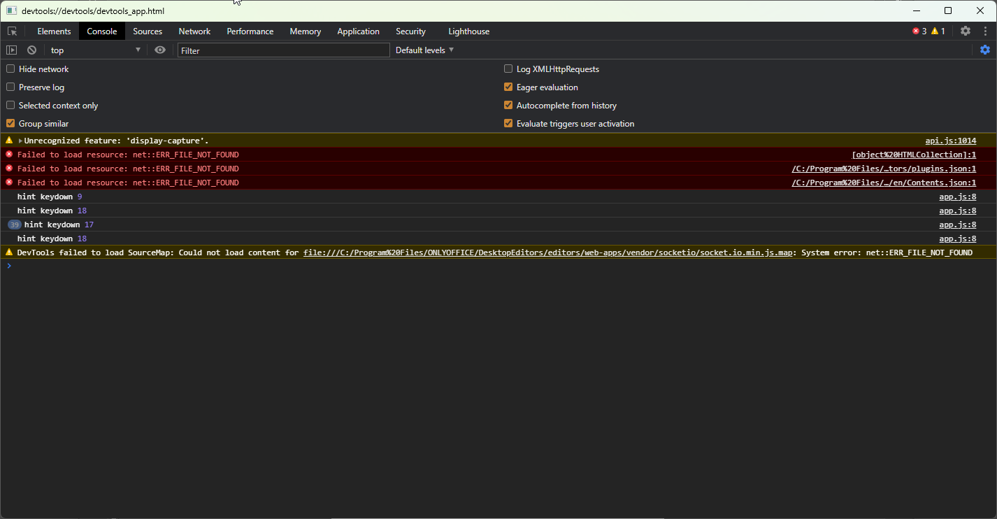Create live expression with eye icon
Image resolution: width=997 pixels, height=519 pixels.
(160, 50)
